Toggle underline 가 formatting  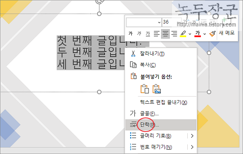148,33
